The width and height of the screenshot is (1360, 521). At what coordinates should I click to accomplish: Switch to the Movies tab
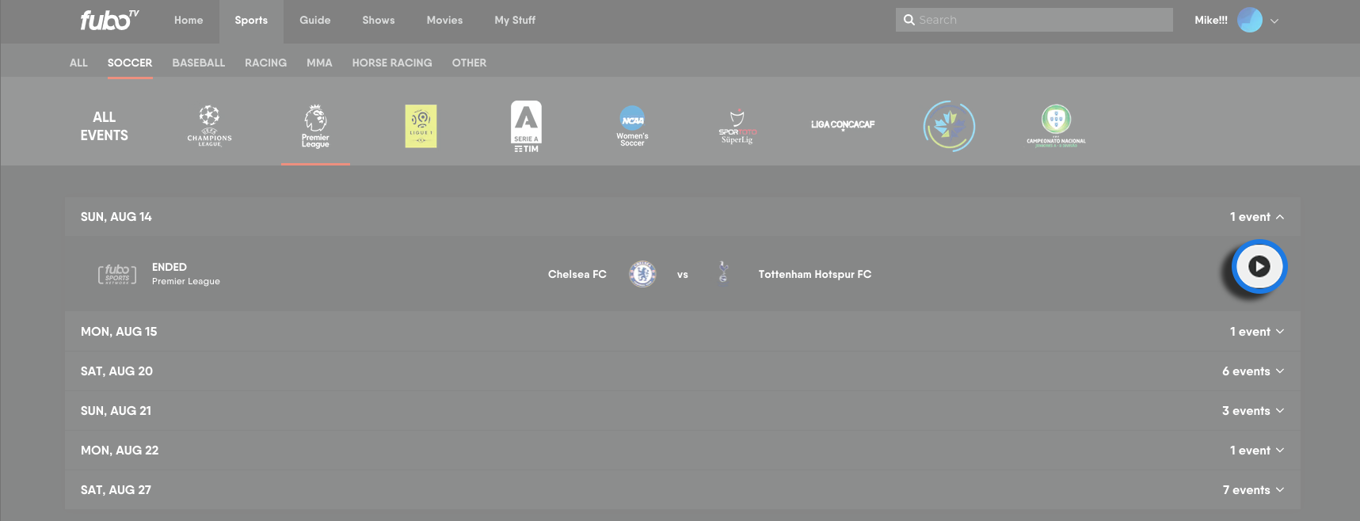pyautogui.click(x=444, y=21)
